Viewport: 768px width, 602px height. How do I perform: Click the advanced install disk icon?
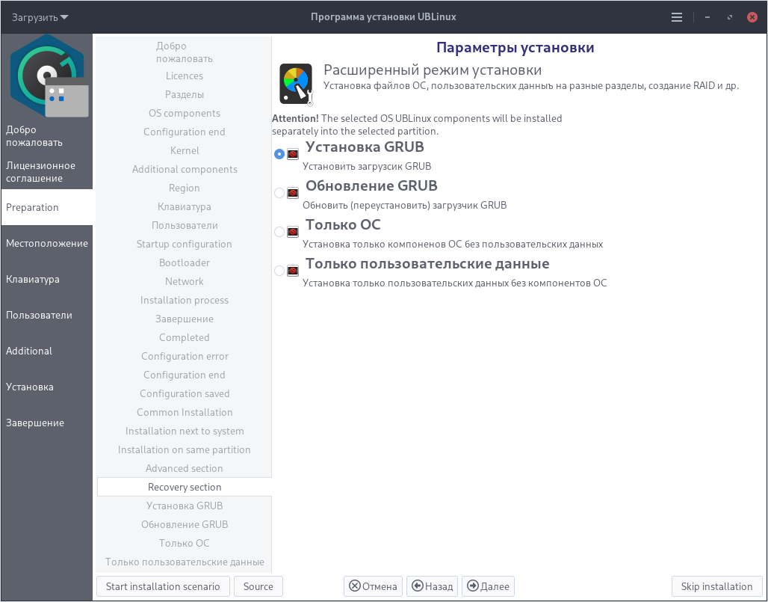pyautogui.click(x=296, y=84)
